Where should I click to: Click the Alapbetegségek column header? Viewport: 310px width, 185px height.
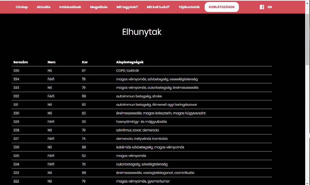[x=130, y=62]
